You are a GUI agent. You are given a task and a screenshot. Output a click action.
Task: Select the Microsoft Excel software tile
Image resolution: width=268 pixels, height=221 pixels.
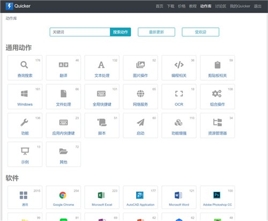pyautogui.click(x=102, y=197)
